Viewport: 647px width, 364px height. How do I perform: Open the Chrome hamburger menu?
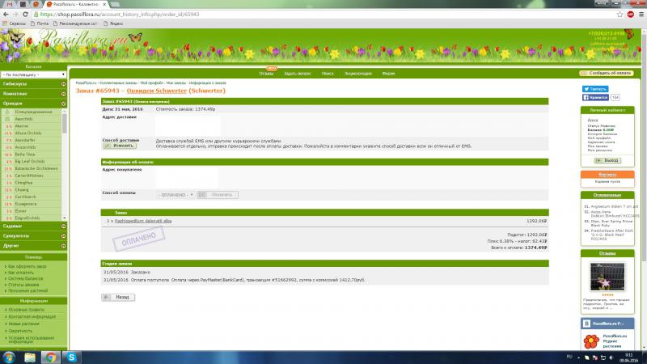click(640, 14)
